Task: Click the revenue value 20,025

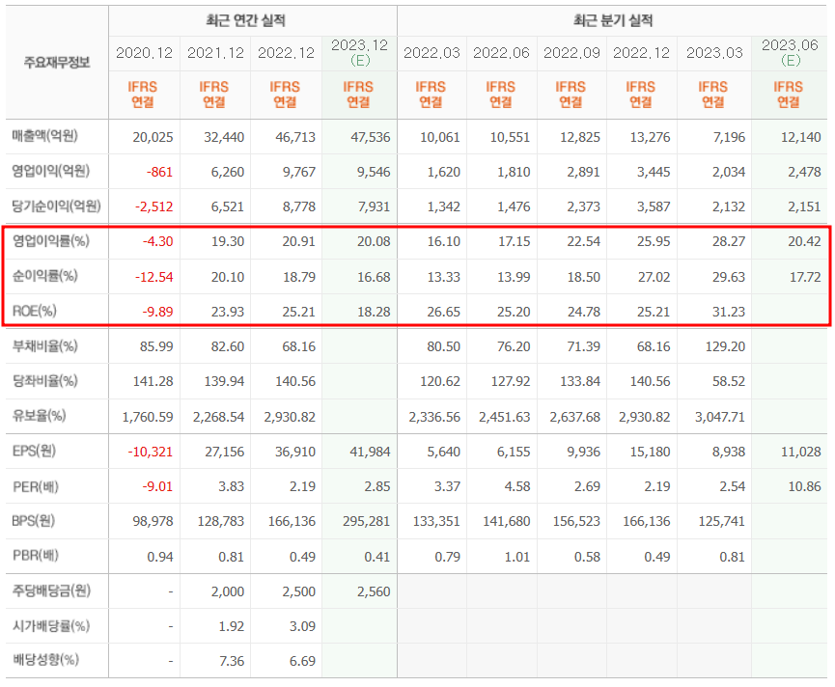Action: click(x=153, y=137)
